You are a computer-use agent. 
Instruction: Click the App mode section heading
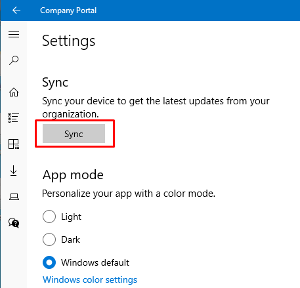pos(73,175)
